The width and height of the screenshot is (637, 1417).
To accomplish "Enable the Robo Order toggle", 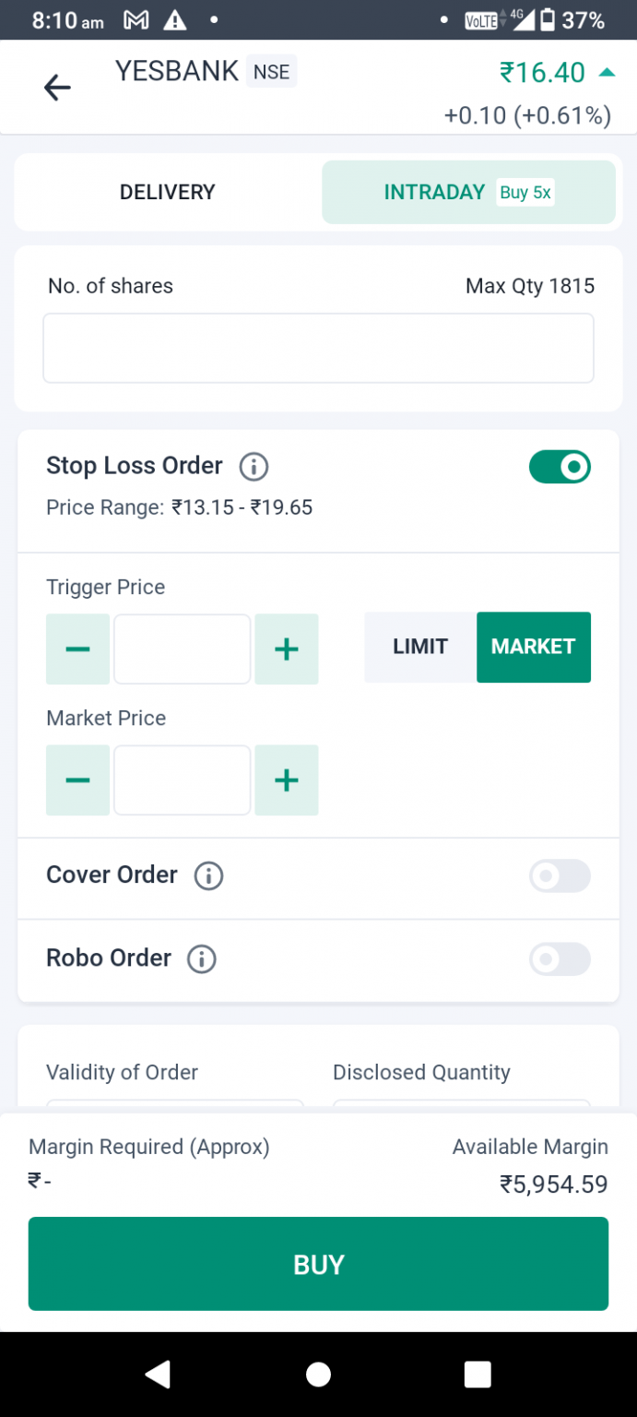I will point(560,959).
